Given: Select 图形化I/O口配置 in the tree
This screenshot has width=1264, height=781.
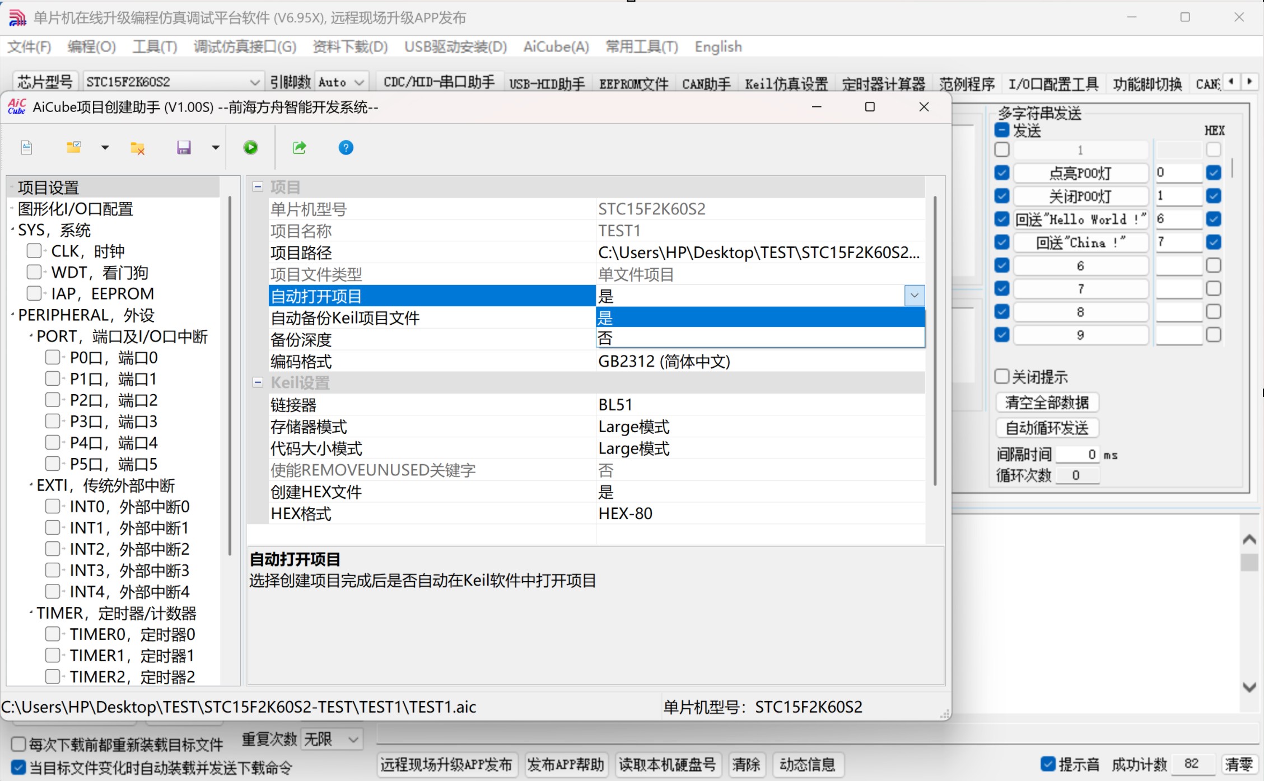Looking at the screenshot, I should coord(76,209).
